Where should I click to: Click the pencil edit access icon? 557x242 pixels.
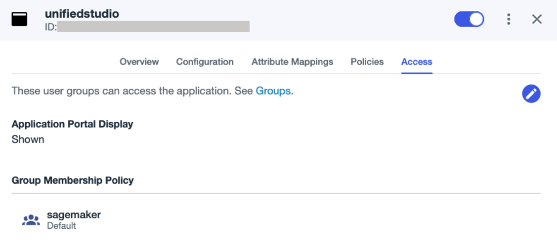(531, 94)
